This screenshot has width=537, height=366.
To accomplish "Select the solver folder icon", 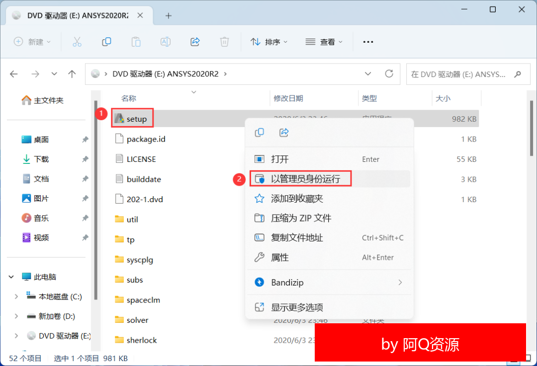I will (x=119, y=319).
